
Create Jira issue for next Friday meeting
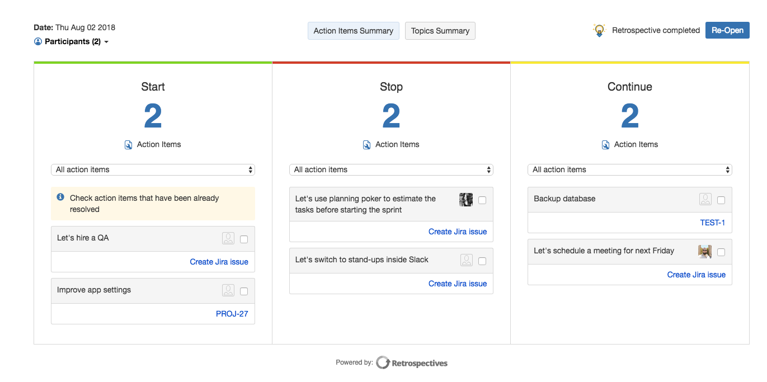[x=697, y=275]
